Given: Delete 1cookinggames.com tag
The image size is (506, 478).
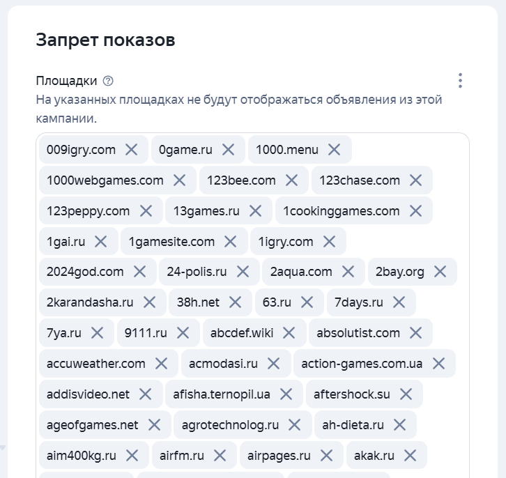Looking at the screenshot, I should click(415, 211).
